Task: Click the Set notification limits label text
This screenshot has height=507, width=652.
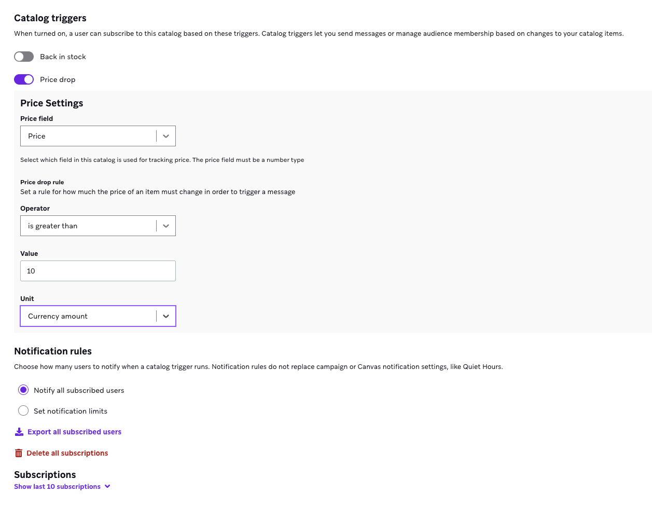Action: (71, 411)
